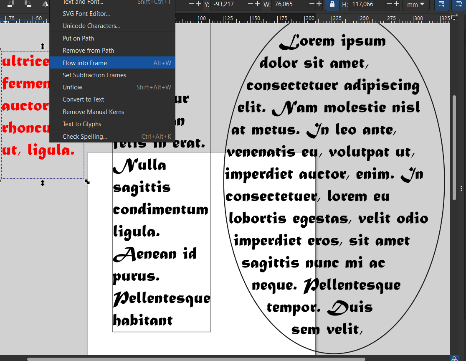Click 'Nulla' in the framed text
Screen dimensions: 466x361
coord(140,165)
